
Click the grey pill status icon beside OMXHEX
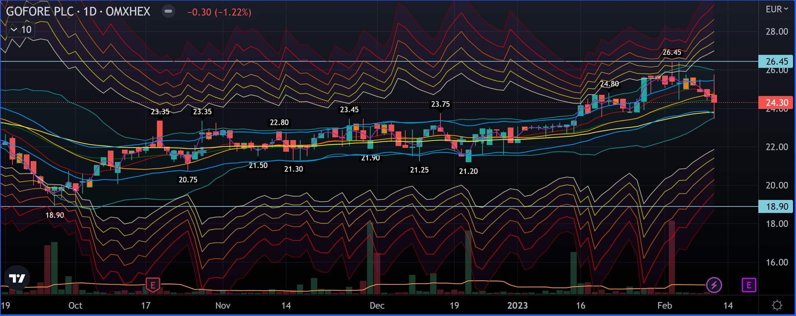(168, 11)
